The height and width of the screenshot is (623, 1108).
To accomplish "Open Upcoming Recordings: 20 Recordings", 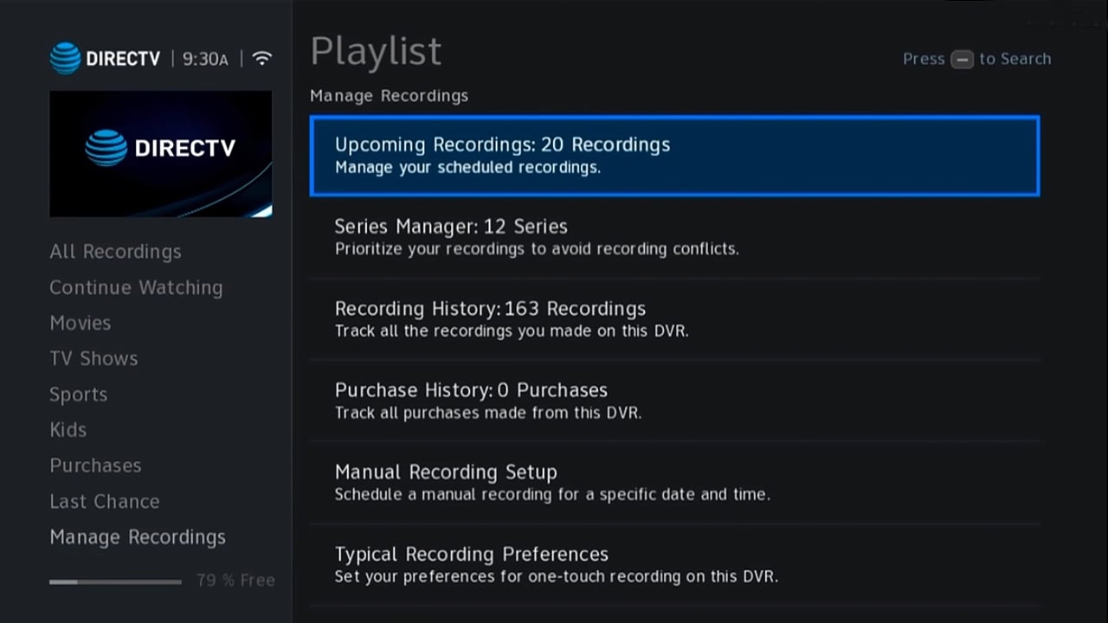I will [x=674, y=155].
